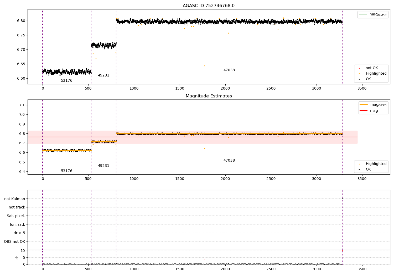Click the green mag AGASC legend line
Viewport: 394px width, 275px height.
pos(363,14)
